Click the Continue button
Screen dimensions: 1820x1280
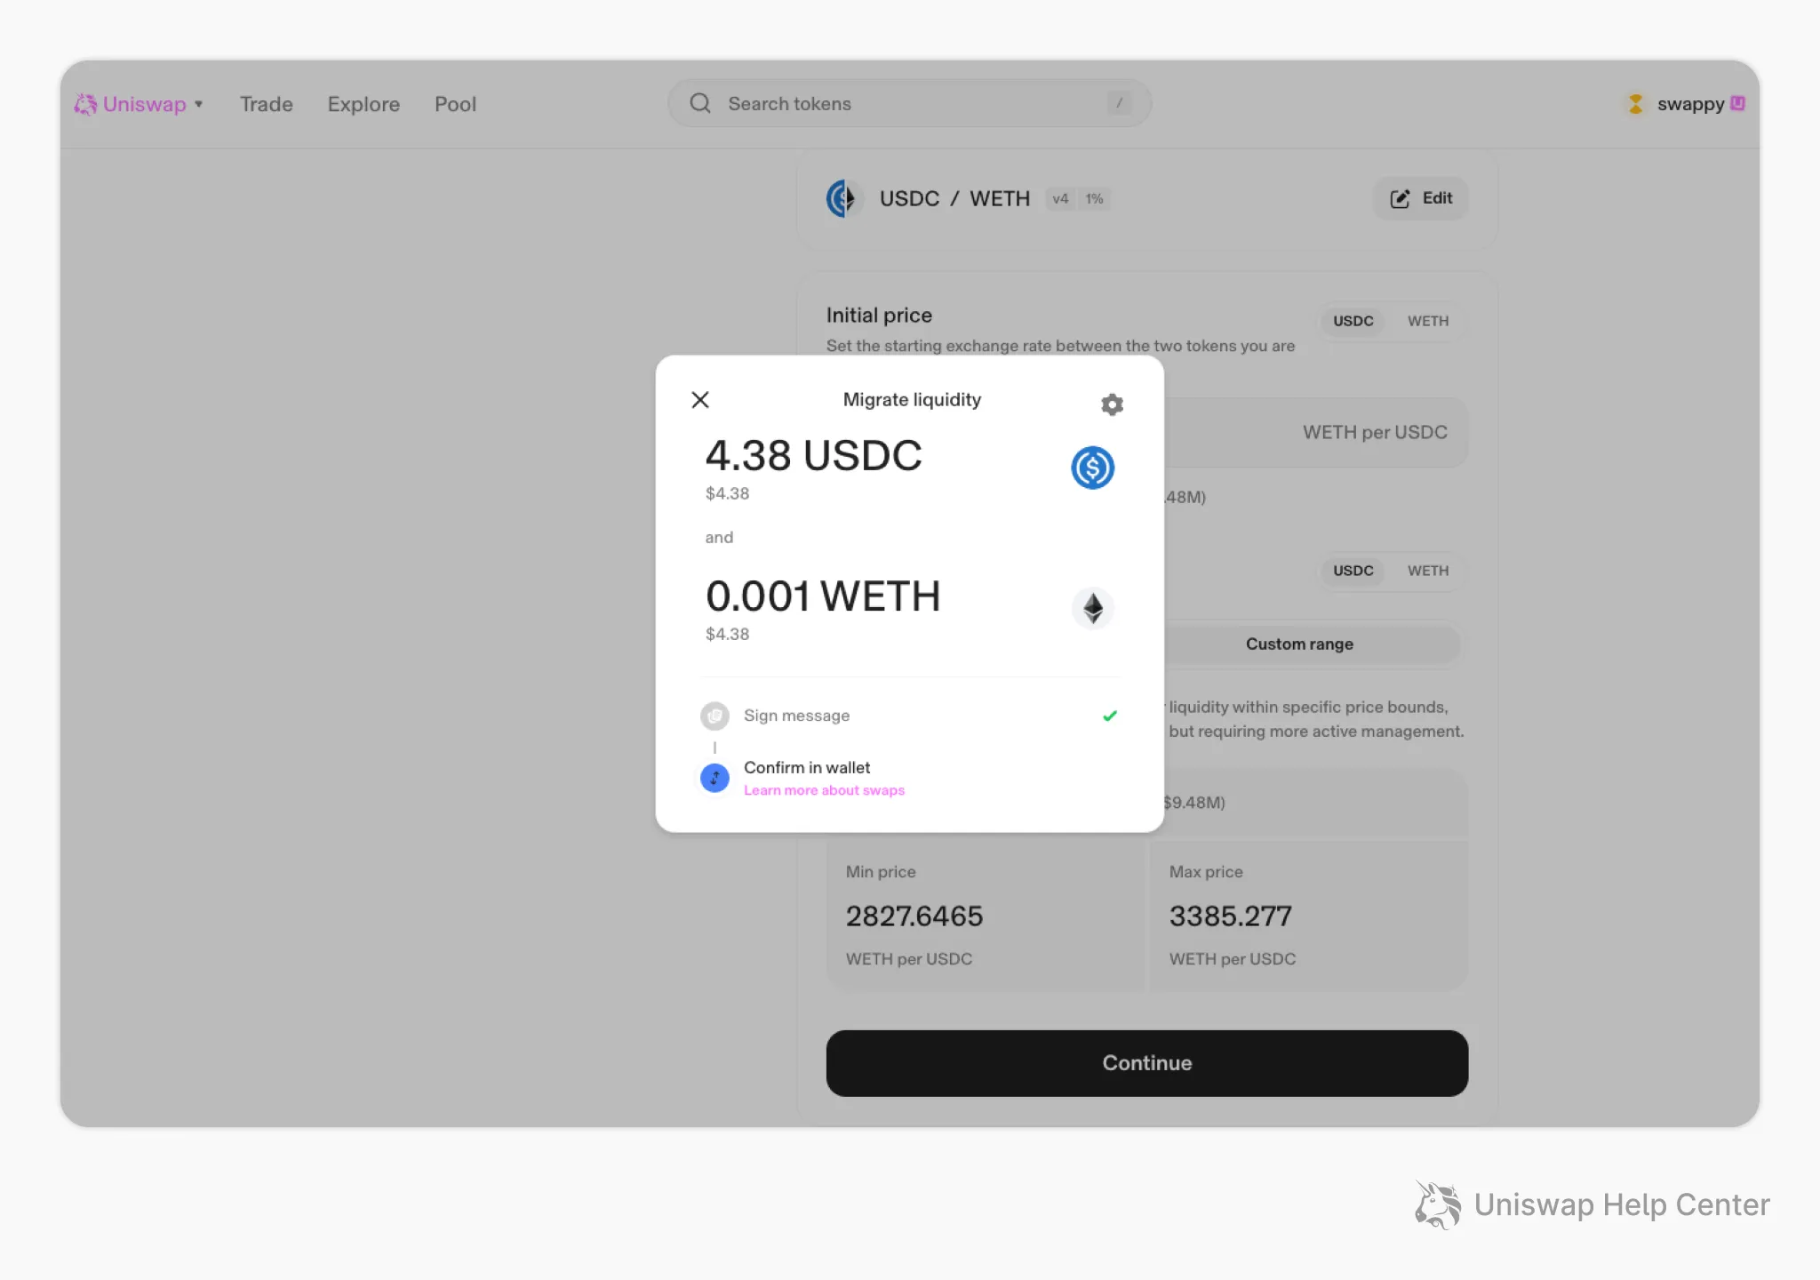point(1146,1063)
